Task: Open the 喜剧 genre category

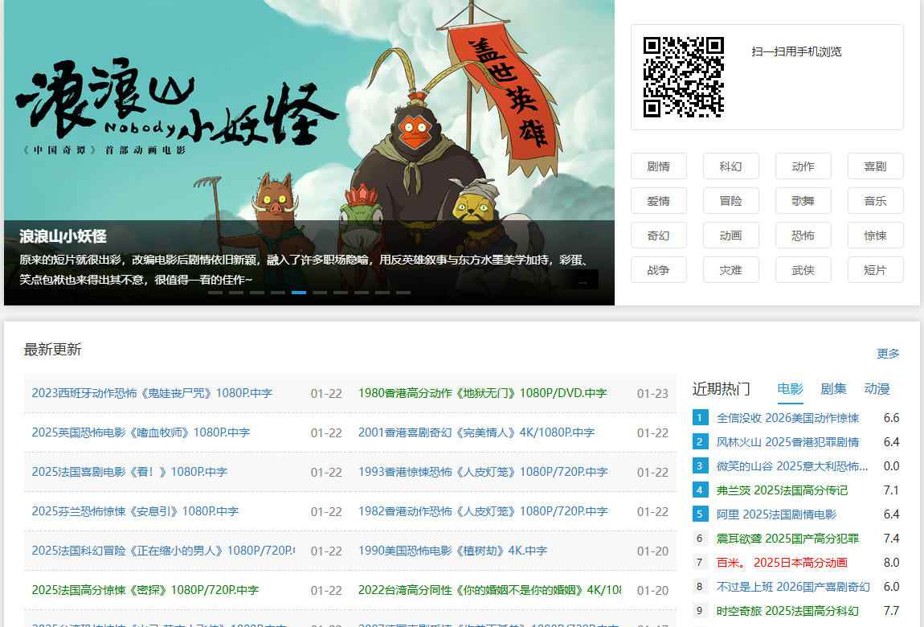Action: (875, 166)
